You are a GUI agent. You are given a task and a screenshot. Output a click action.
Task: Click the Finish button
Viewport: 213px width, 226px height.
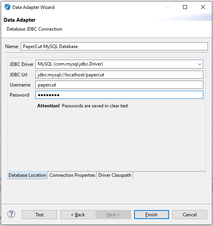[152, 215]
